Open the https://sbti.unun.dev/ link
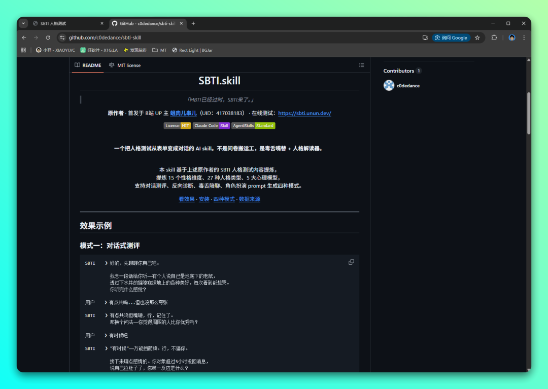Image resolution: width=548 pixels, height=389 pixels. coord(304,113)
